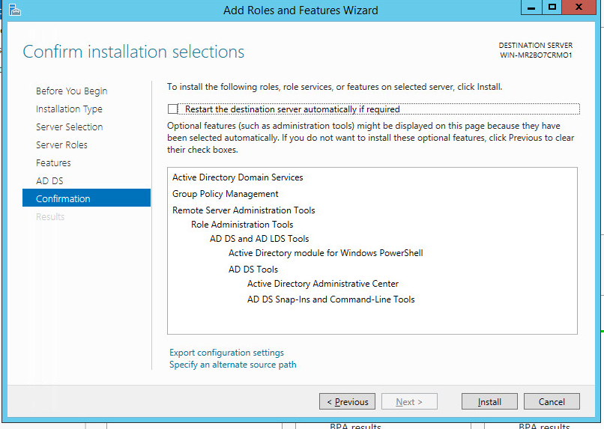Viewport: 604px width, 429px height.
Task: Select Active Directory Administrative Center item
Action: [322, 284]
